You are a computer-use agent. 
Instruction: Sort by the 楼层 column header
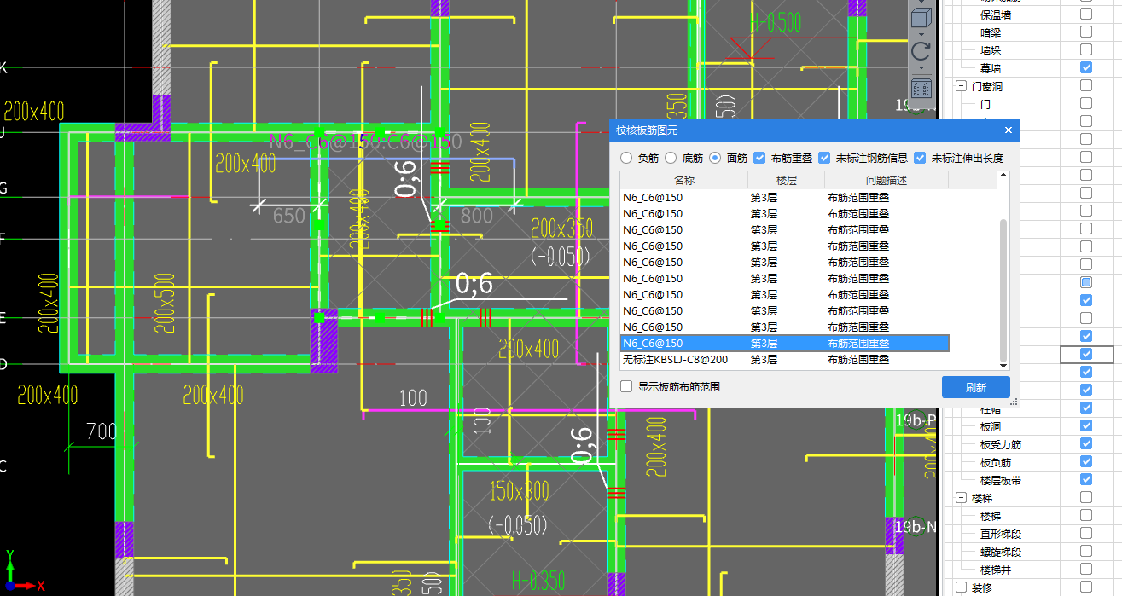[x=786, y=180]
